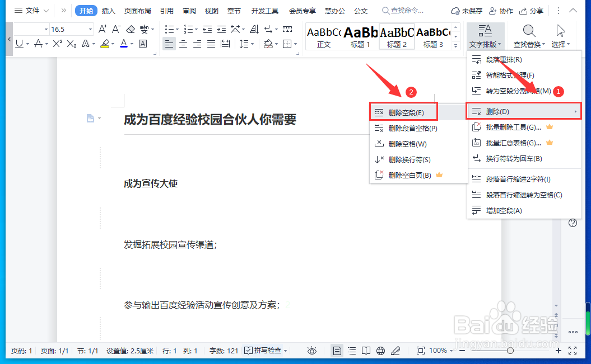Viewport: 591px width, 364px height.
Task: Clear formatting with eraser icon
Action: 131,29
